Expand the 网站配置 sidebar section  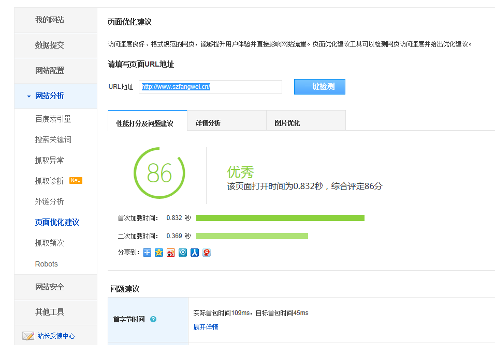click(x=50, y=71)
